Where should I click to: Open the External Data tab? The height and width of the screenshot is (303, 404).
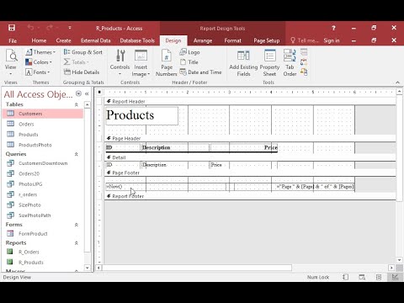click(96, 40)
